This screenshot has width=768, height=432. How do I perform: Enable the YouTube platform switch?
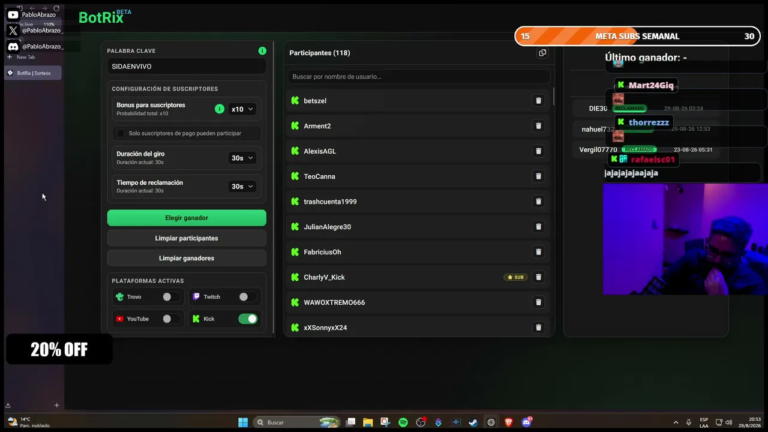[x=170, y=319]
